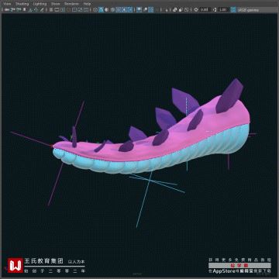Click the Select Camera icon
Image resolution: width=279 pixels, height=279 pixels.
click(x=6, y=10)
